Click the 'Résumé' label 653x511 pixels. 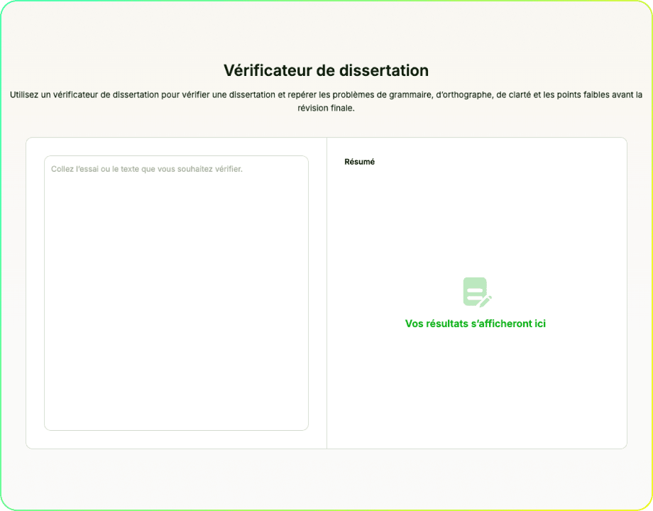(x=359, y=162)
